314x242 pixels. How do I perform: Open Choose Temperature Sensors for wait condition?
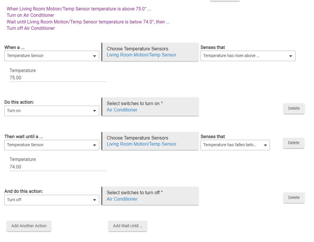click(x=150, y=141)
